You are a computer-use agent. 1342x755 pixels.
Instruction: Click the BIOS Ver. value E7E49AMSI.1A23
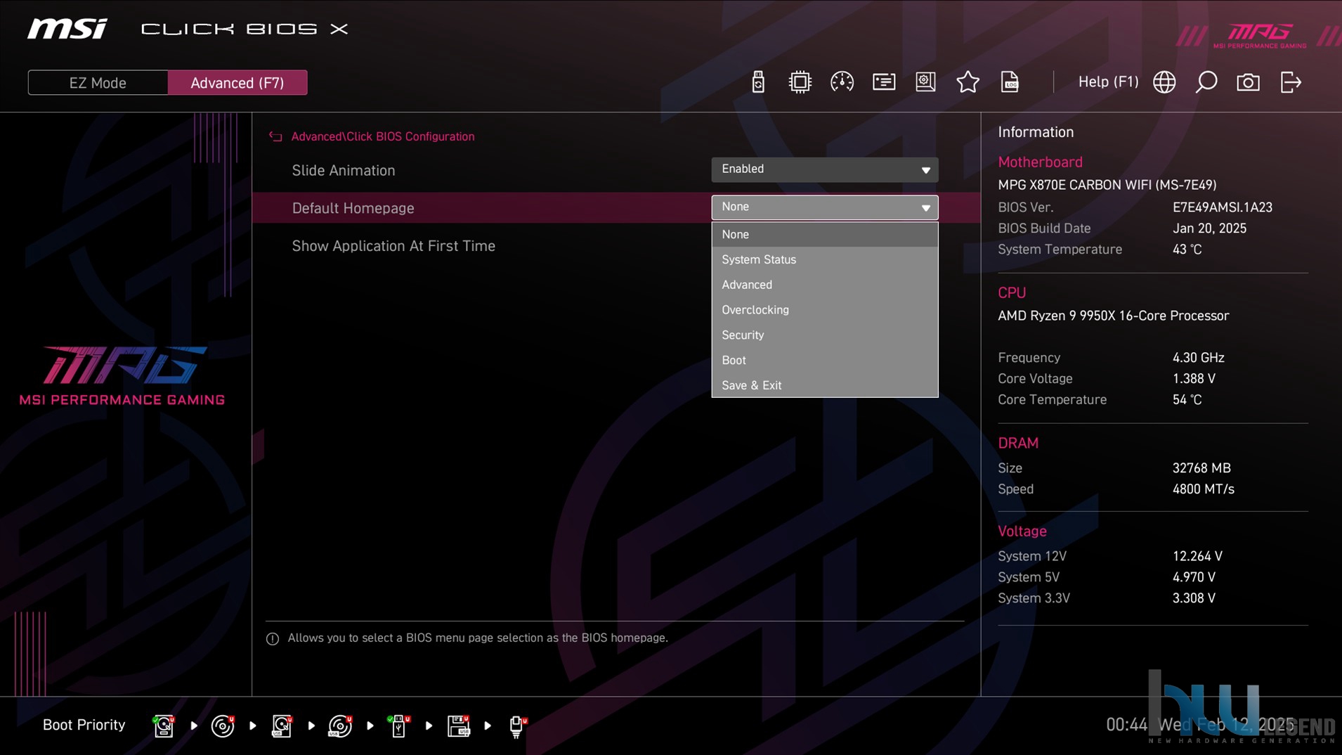tap(1222, 207)
